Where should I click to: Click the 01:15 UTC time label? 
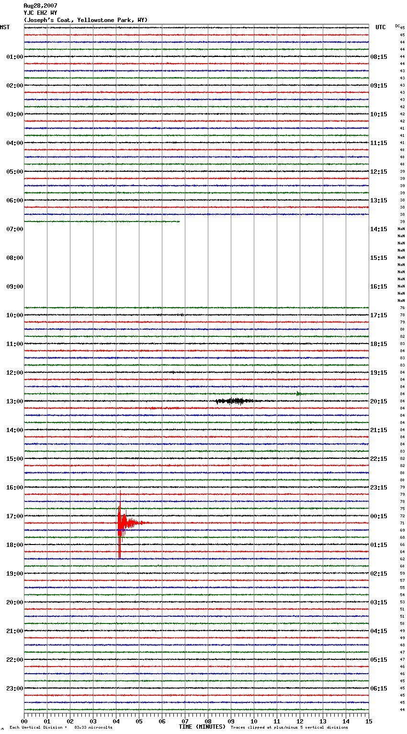(379, 545)
